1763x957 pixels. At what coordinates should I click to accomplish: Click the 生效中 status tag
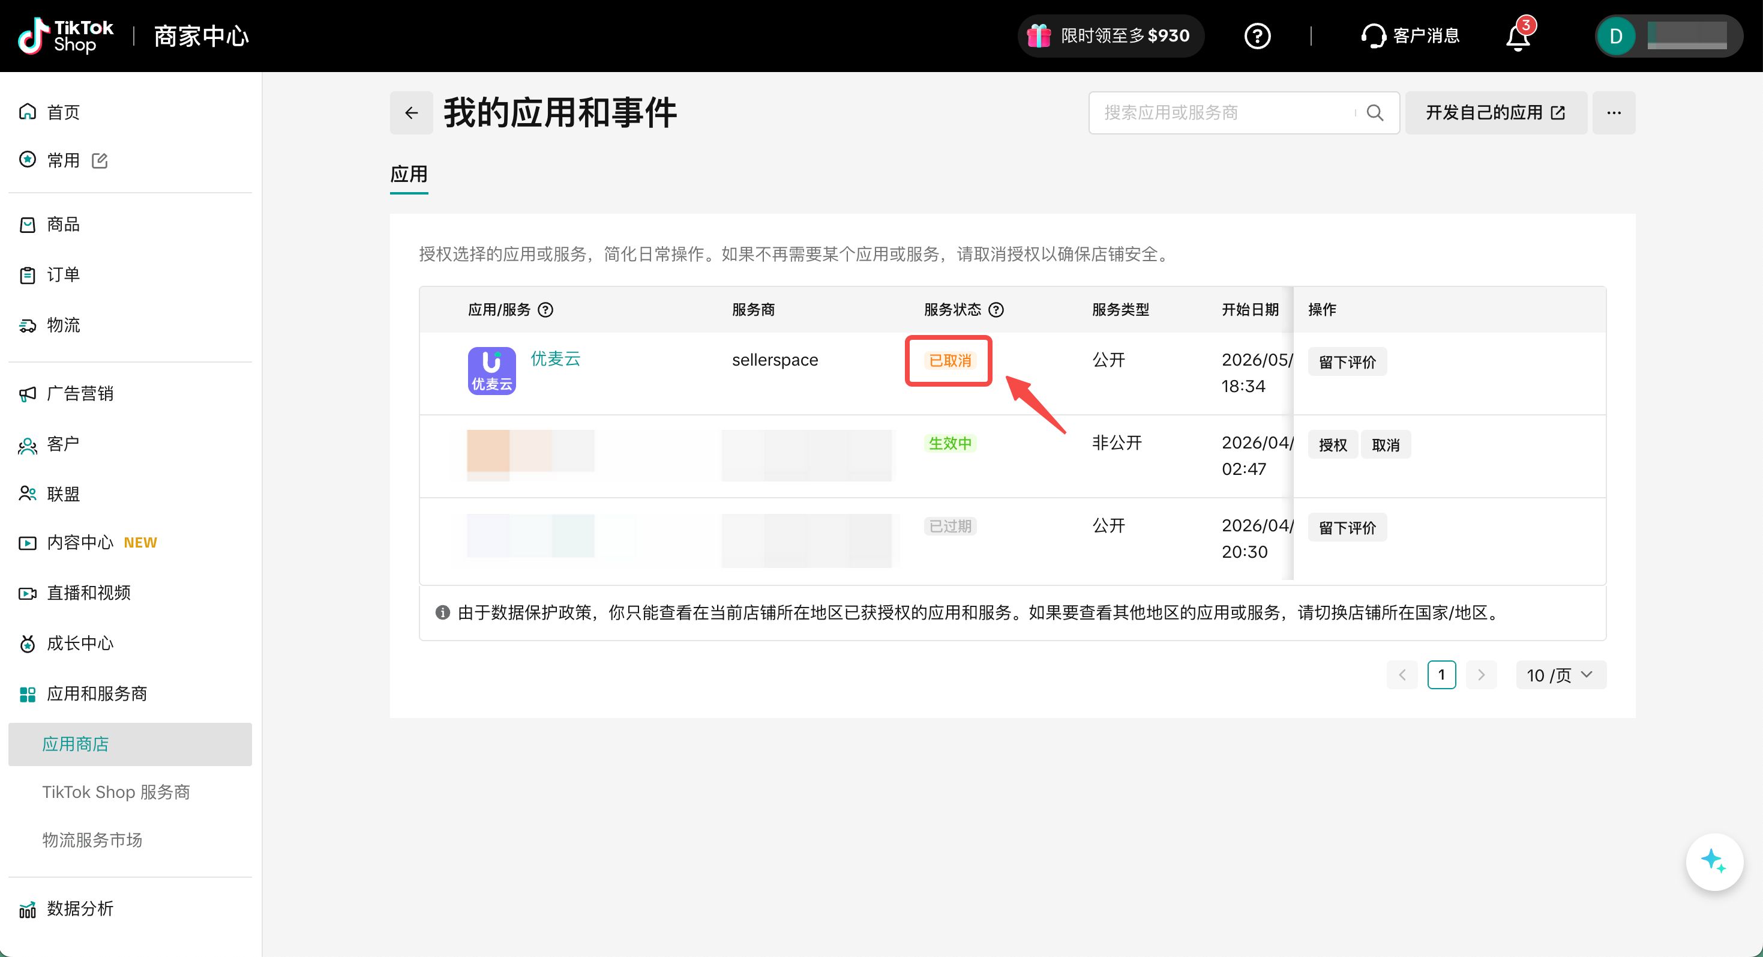point(950,444)
